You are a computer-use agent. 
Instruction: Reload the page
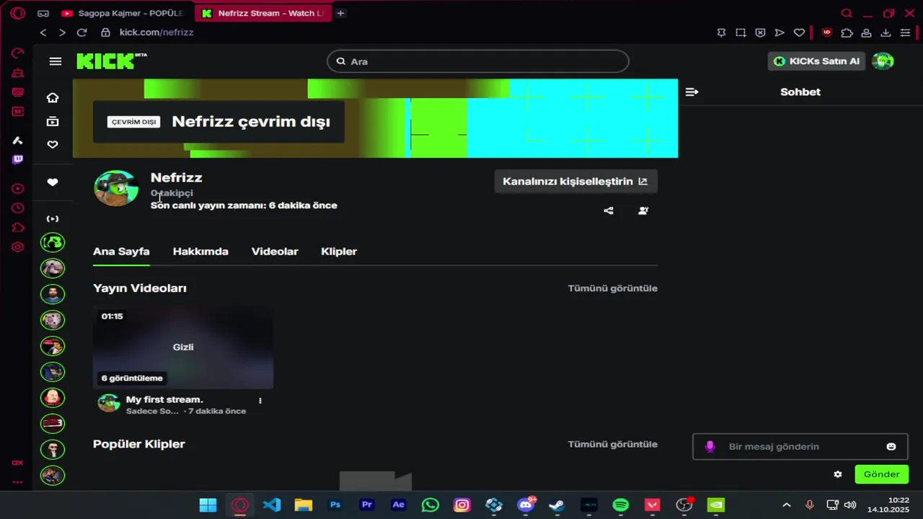(81, 32)
